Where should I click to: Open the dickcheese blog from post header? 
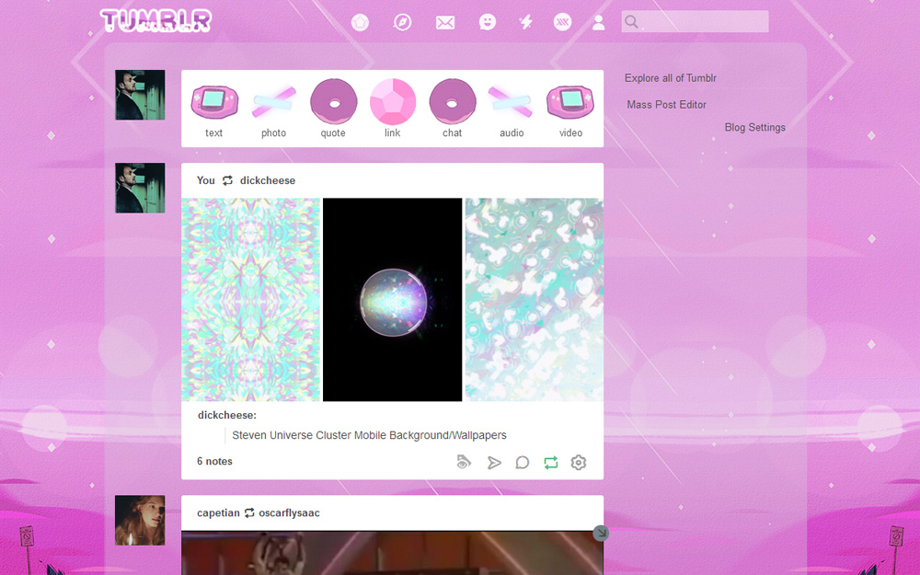click(x=268, y=180)
